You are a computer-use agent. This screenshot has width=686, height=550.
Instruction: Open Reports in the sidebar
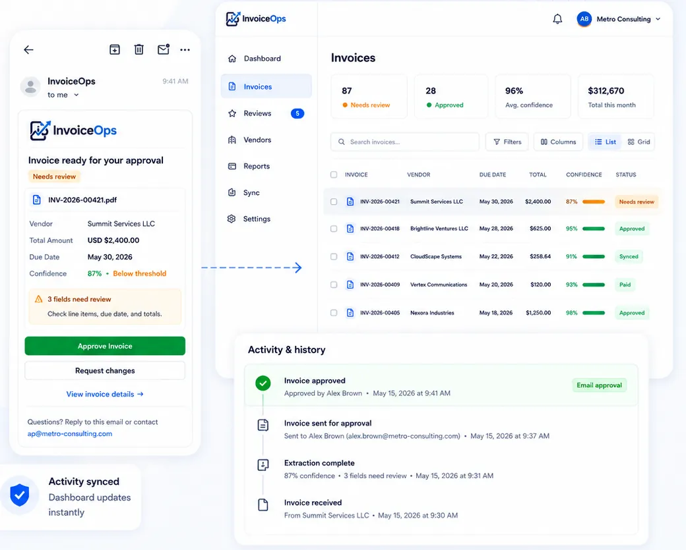[x=266, y=166]
